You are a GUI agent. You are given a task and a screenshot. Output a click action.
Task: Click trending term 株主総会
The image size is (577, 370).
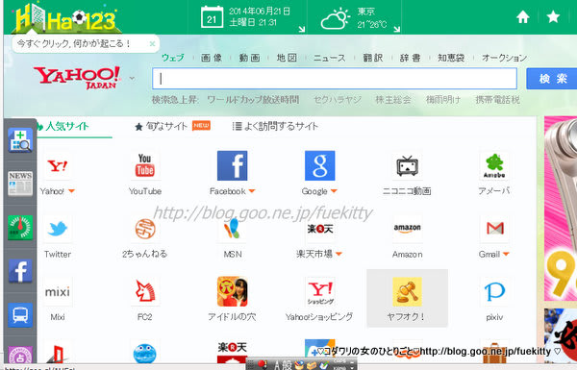tap(392, 100)
